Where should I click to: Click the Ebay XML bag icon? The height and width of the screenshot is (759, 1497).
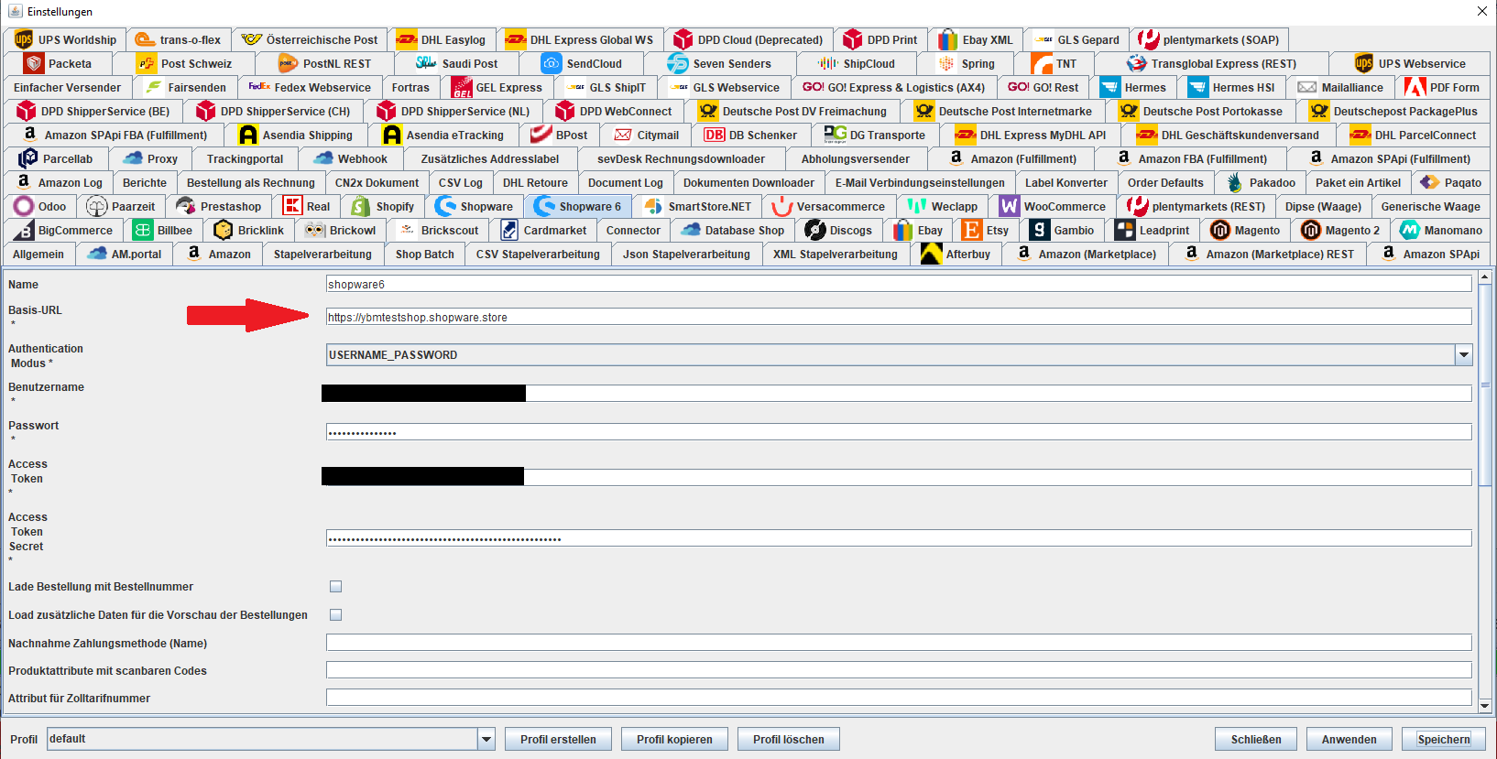pos(948,39)
